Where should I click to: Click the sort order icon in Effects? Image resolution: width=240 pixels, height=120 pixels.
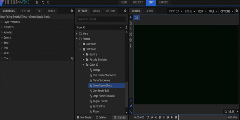pos(126,27)
